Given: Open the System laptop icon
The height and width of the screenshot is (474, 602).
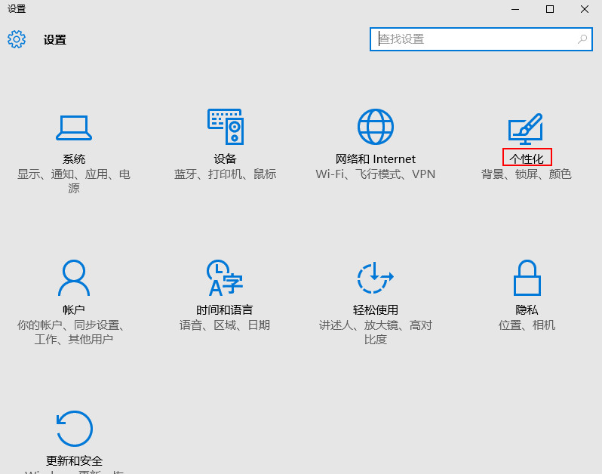Looking at the screenshot, I should (x=74, y=128).
